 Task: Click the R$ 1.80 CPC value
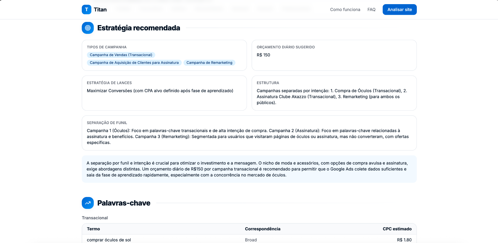tap(404, 240)
